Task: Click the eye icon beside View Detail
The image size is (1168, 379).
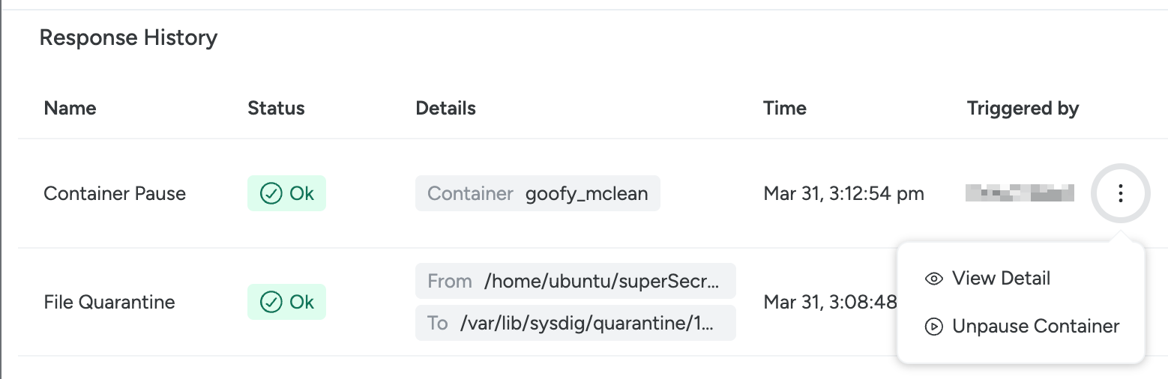Action: (x=934, y=279)
